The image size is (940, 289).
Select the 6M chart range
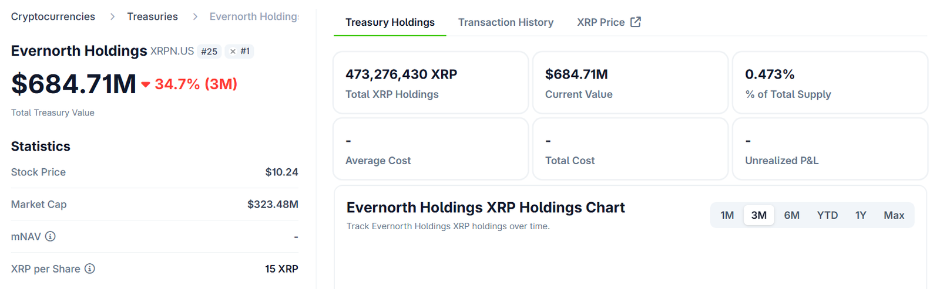tap(791, 215)
